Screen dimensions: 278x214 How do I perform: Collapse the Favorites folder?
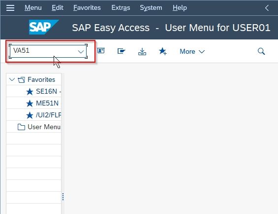(12, 79)
